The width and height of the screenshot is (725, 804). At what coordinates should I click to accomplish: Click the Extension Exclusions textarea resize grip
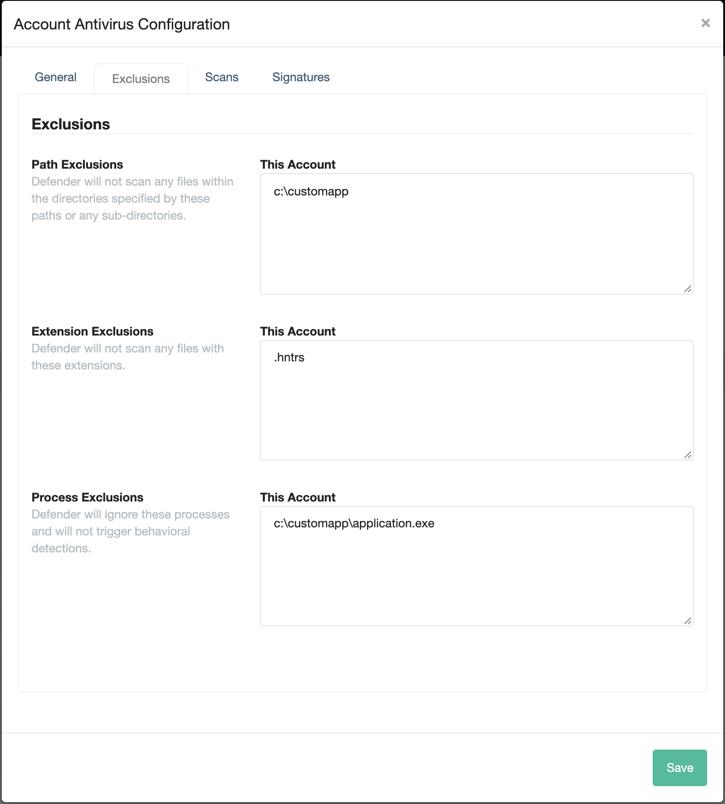(688, 455)
